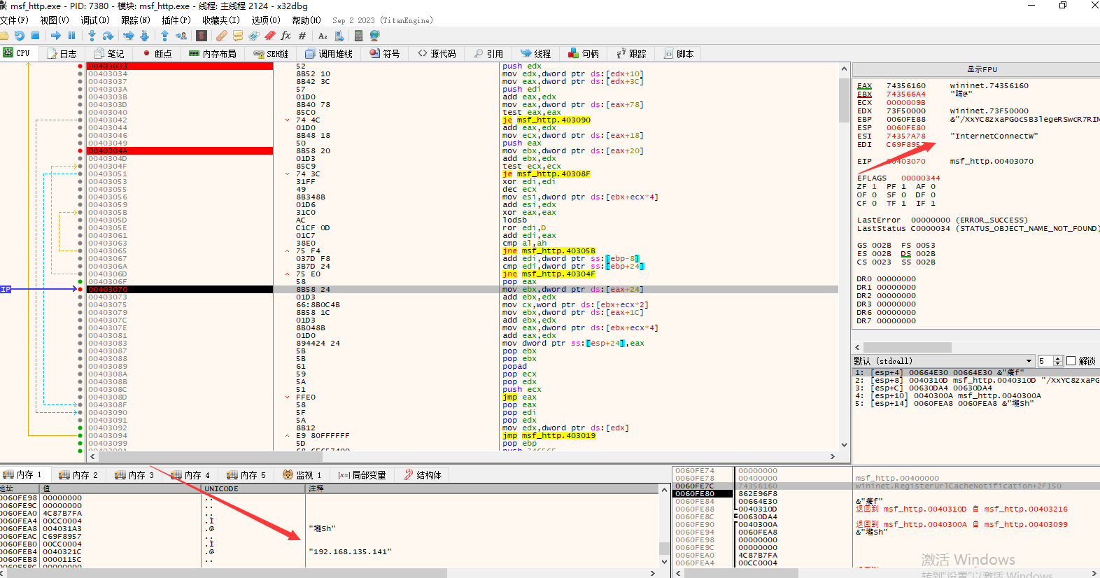Viewport: 1100px width, 578px height.
Task: Switch to the 线程 tab
Action: coord(536,54)
